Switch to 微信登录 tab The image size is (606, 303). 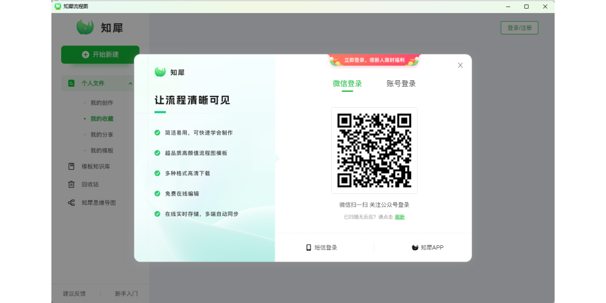click(x=347, y=84)
